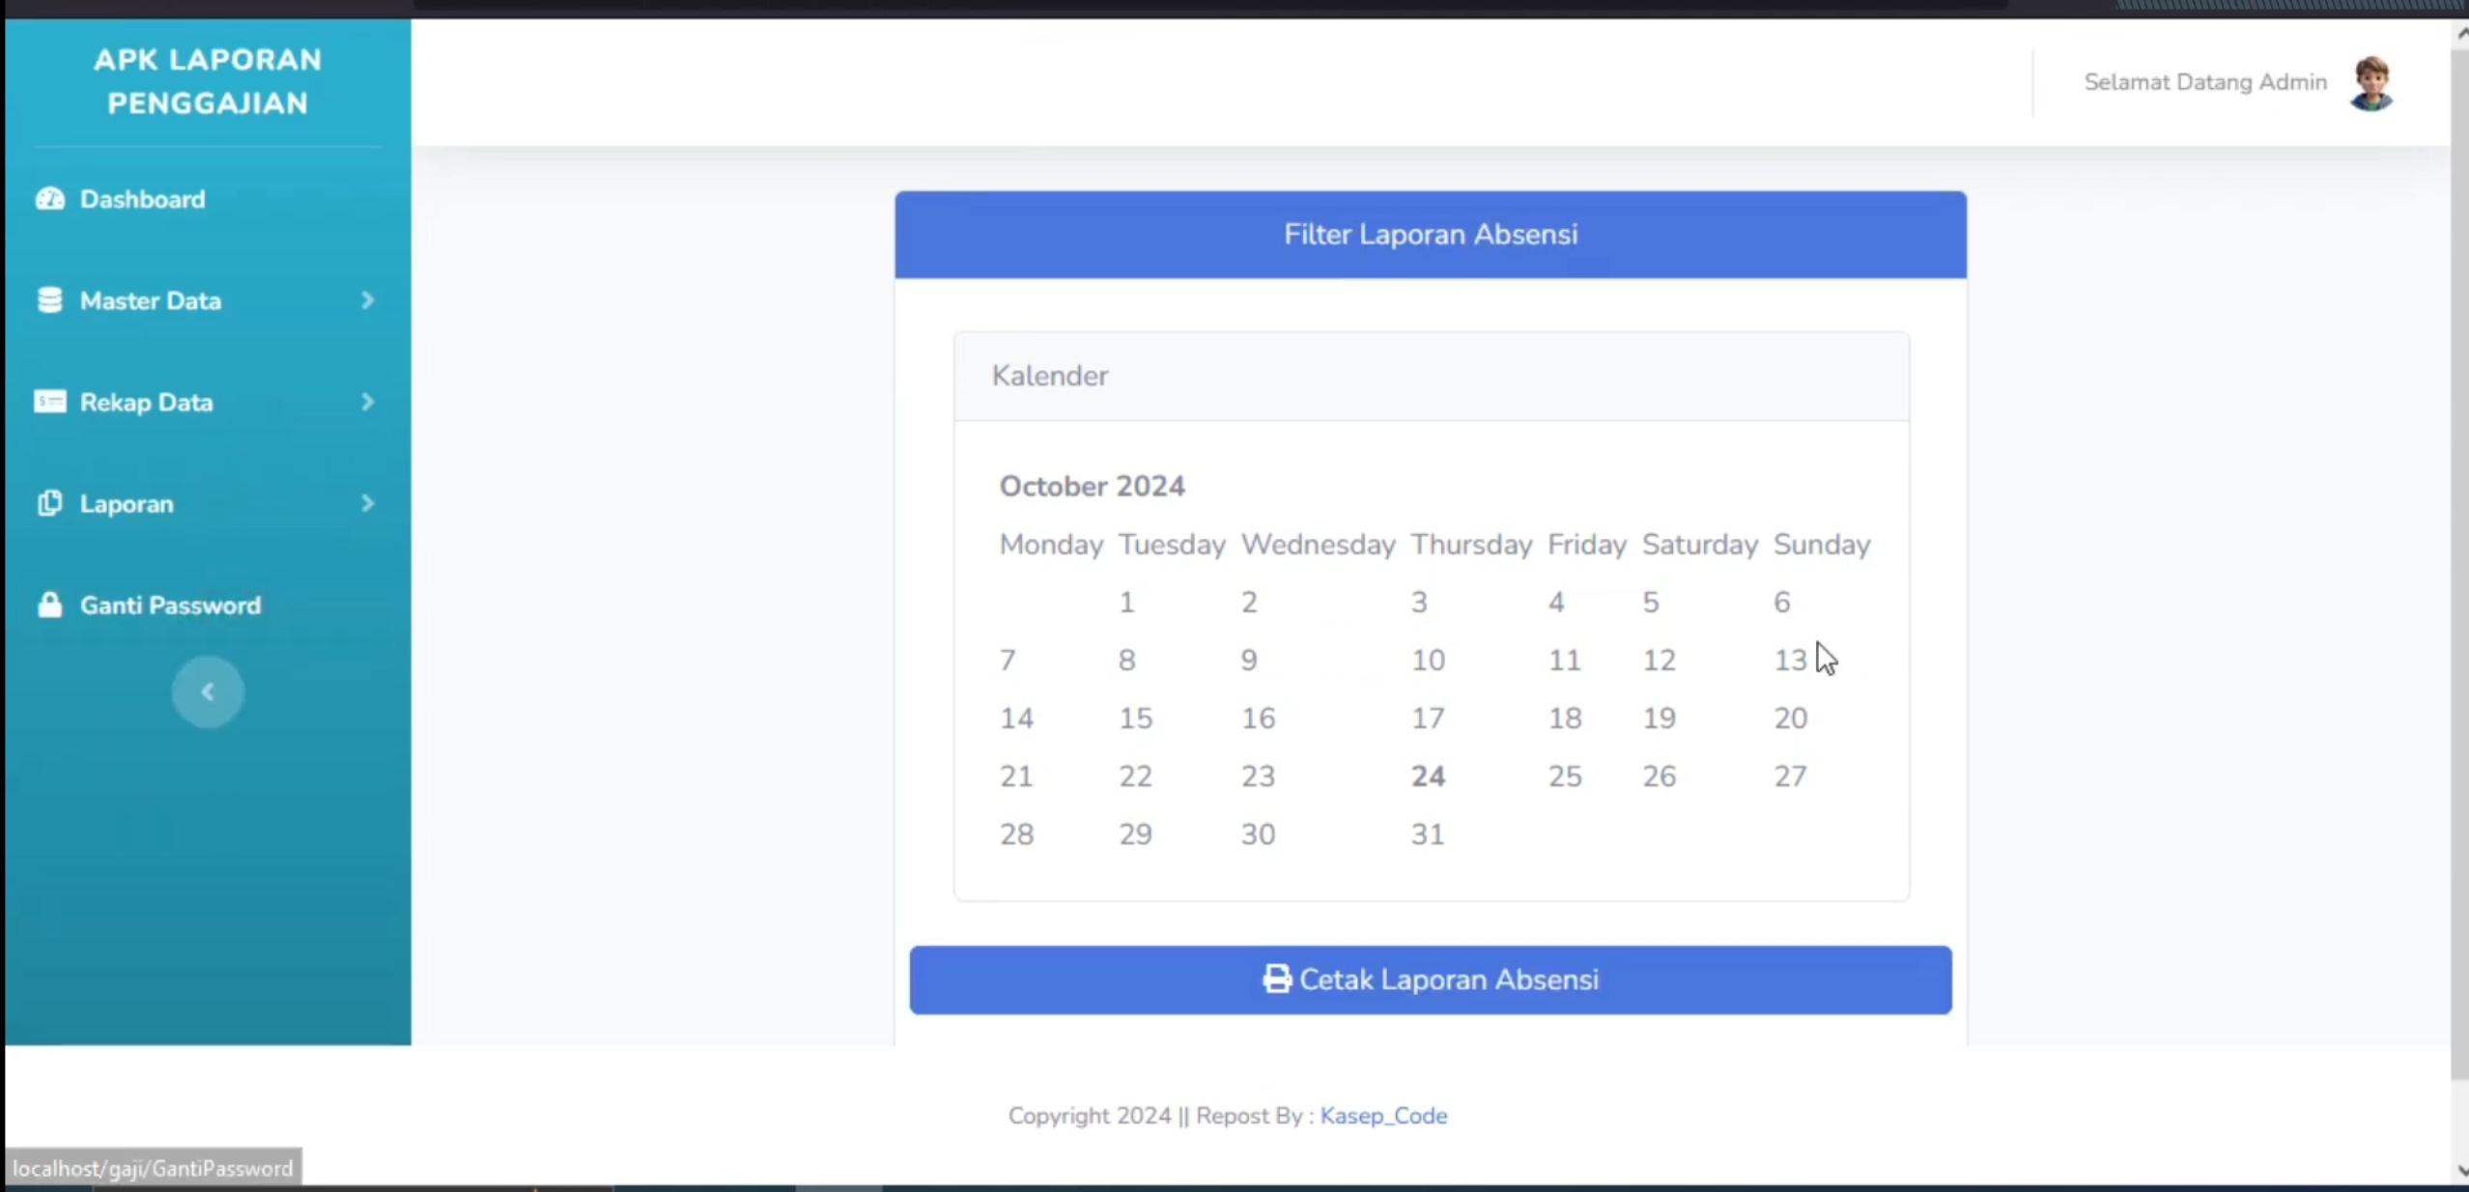Click the Ganti Password lock icon
2469x1192 pixels.
(50, 605)
